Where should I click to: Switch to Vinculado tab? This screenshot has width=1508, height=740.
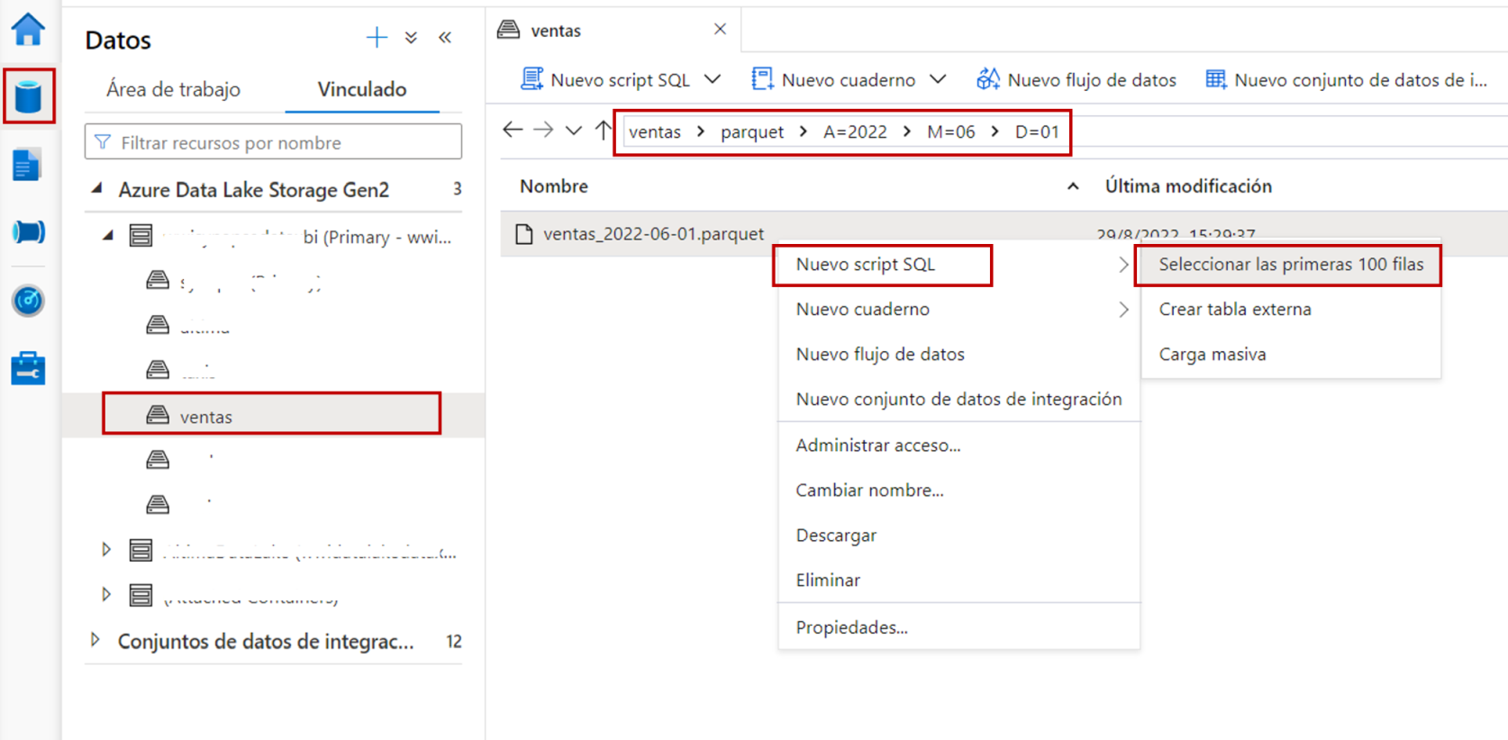[x=362, y=89]
